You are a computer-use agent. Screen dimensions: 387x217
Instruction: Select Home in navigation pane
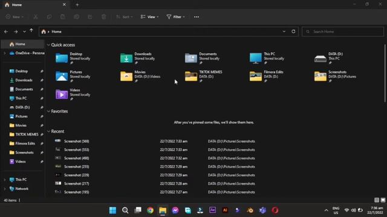[23, 44]
